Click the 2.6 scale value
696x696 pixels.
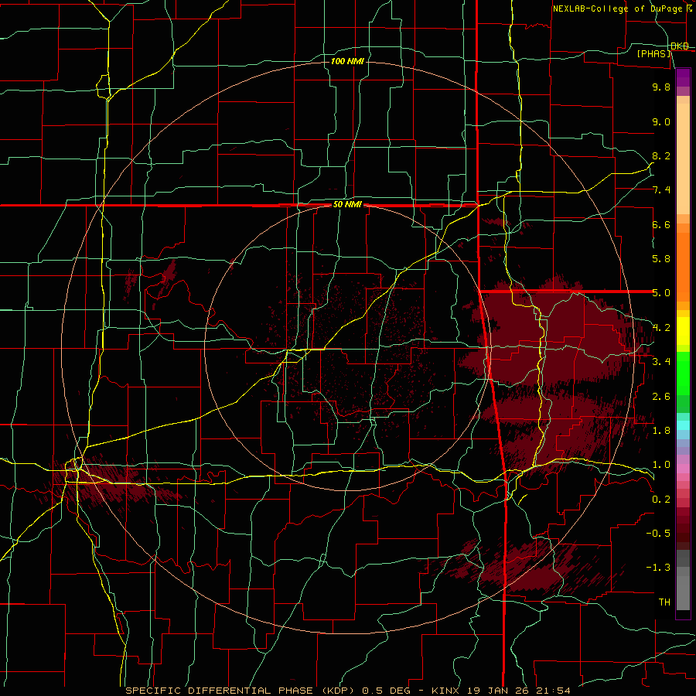coord(661,397)
